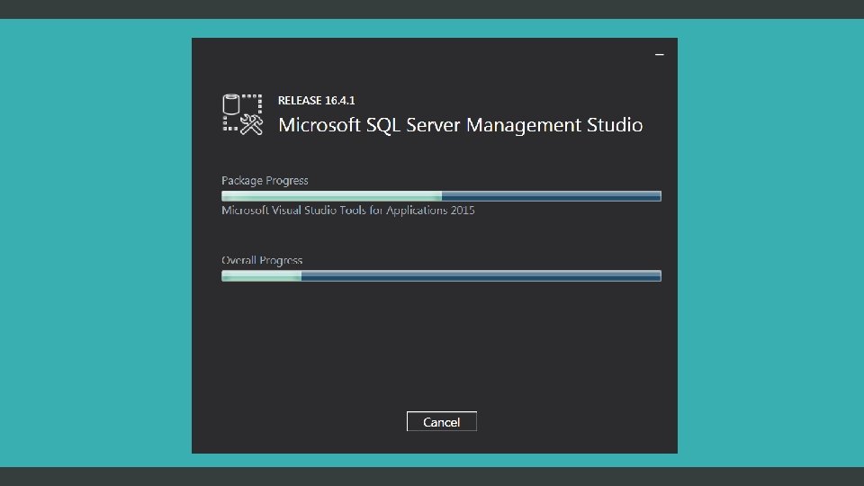Viewport: 864px width, 486px height.
Task: Select the 'RELEASE 16.4.1' version text
Action: [316, 100]
